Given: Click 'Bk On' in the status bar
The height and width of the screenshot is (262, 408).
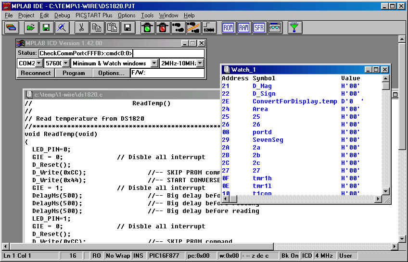Looking at the screenshot, I should (x=290, y=256).
